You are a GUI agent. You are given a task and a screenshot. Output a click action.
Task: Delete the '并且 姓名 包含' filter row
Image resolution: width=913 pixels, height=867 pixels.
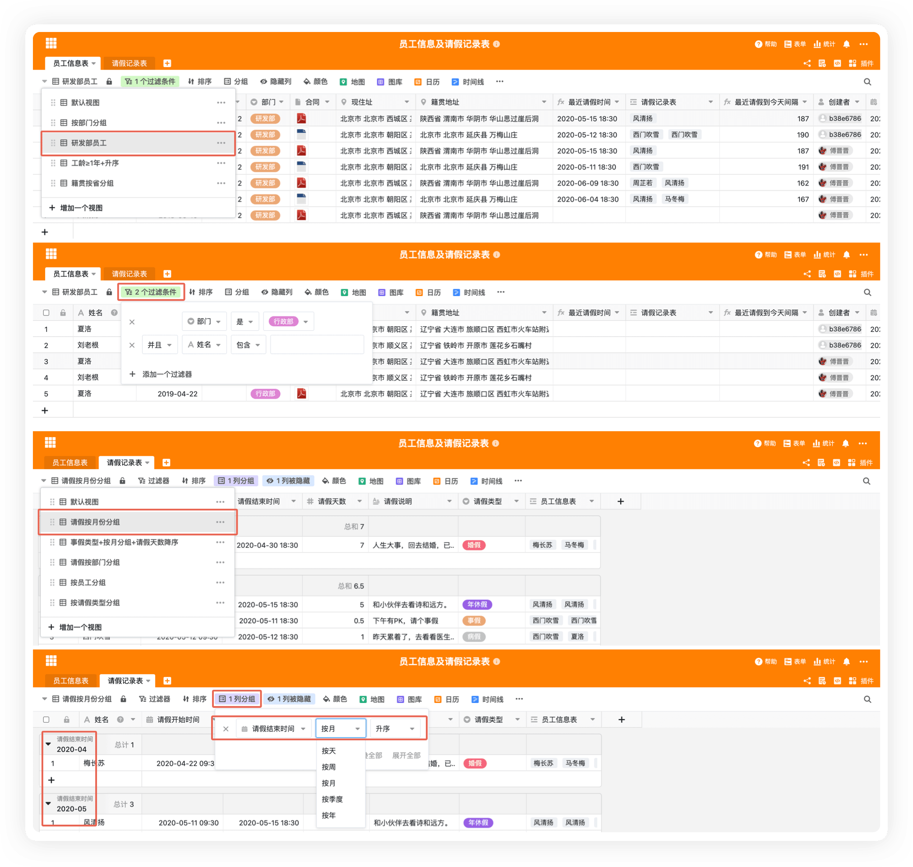pyautogui.click(x=132, y=345)
